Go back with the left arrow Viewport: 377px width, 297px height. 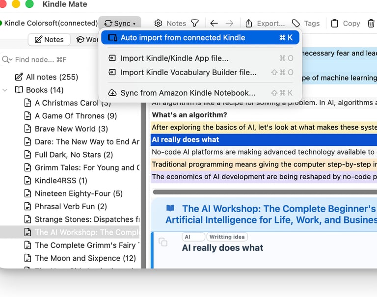(x=214, y=24)
